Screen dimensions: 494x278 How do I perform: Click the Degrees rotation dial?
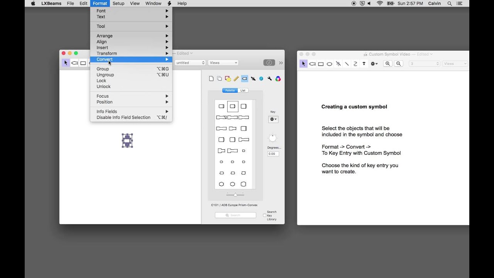[272, 138]
